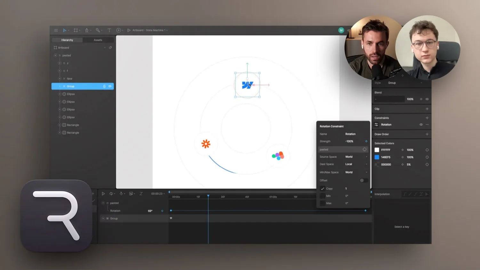
Task: Key the 146EF5 color diamond
Action: (403, 157)
